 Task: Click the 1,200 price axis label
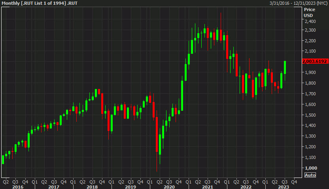click(310, 147)
